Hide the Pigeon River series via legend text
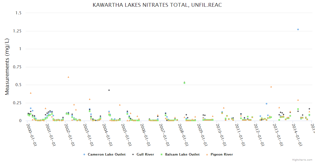Screen dimensions: 315x162 [x=222, y=154]
